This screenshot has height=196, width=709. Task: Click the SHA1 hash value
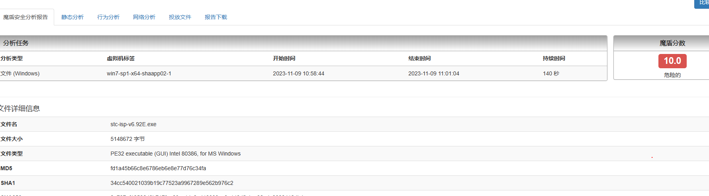(x=172, y=183)
